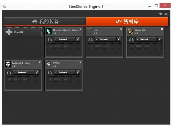172x129 pixels.
Task: Open Default profile dropdown for eso
Action: (105, 39)
